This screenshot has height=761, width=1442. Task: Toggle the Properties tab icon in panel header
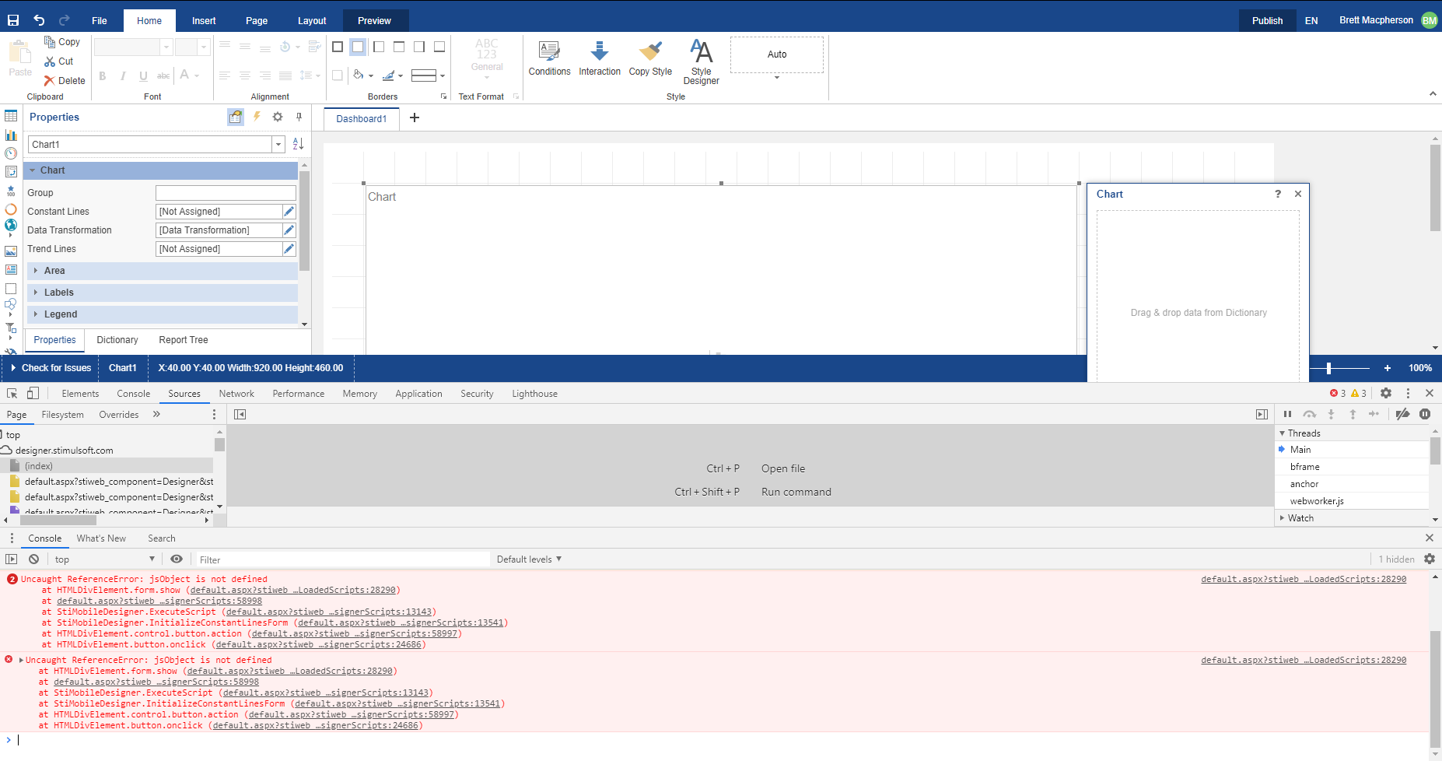pos(236,117)
